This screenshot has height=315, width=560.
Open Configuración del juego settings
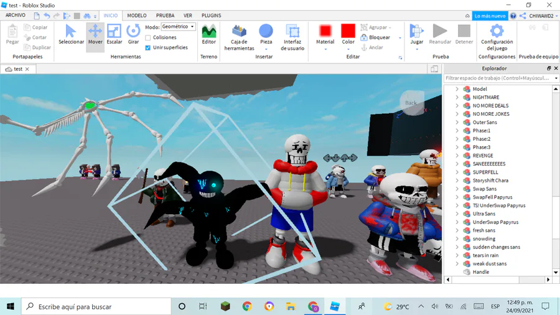[x=497, y=37]
